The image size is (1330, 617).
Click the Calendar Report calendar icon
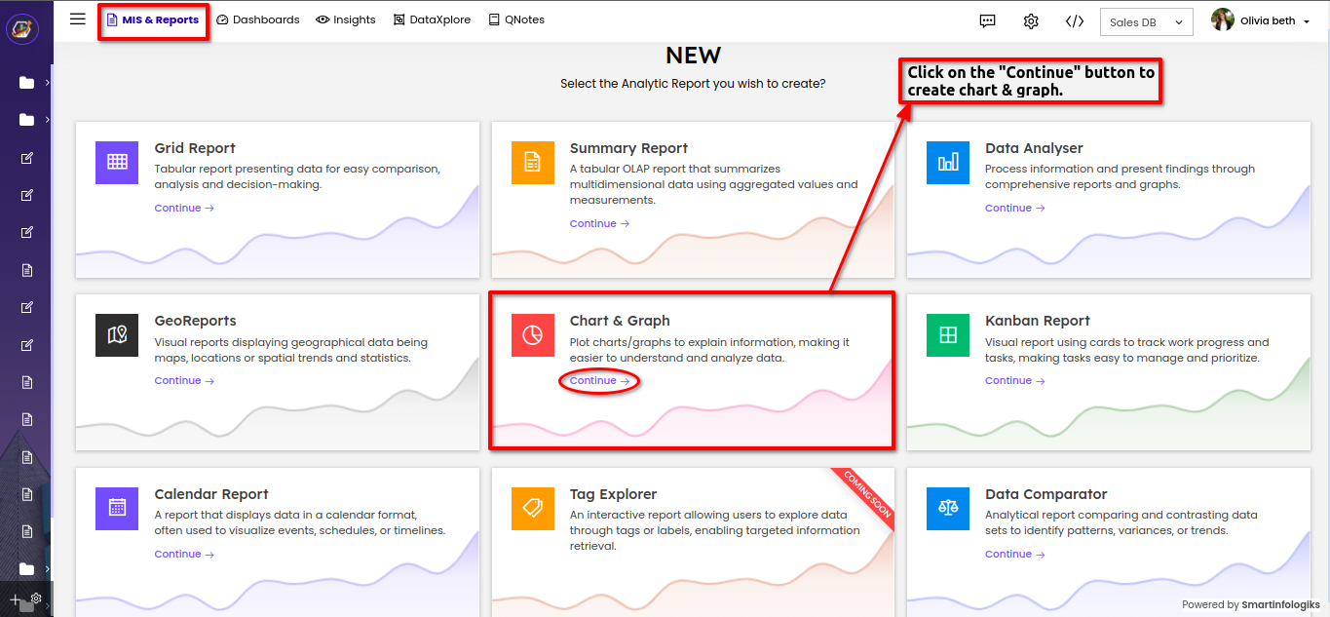pyautogui.click(x=117, y=508)
